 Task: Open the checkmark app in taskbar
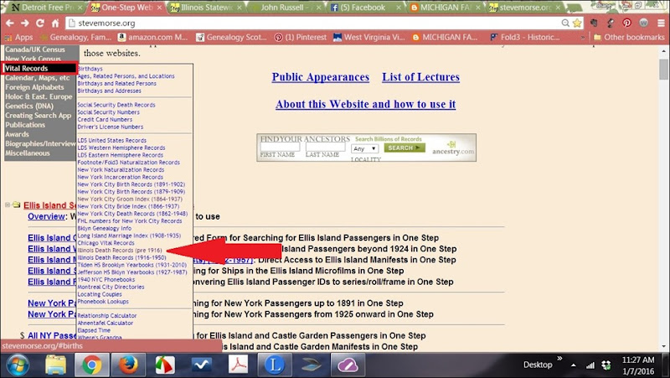coord(201,365)
